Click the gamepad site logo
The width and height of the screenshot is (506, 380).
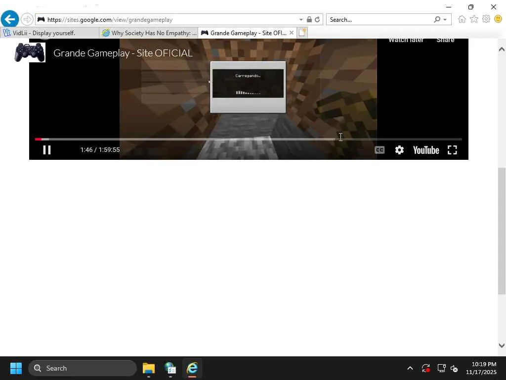coord(30,52)
